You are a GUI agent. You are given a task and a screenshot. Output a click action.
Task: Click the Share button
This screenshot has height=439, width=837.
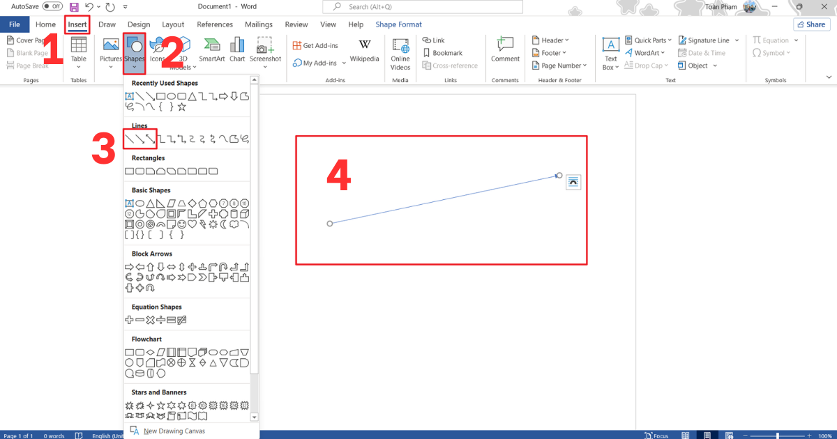(810, 24)
